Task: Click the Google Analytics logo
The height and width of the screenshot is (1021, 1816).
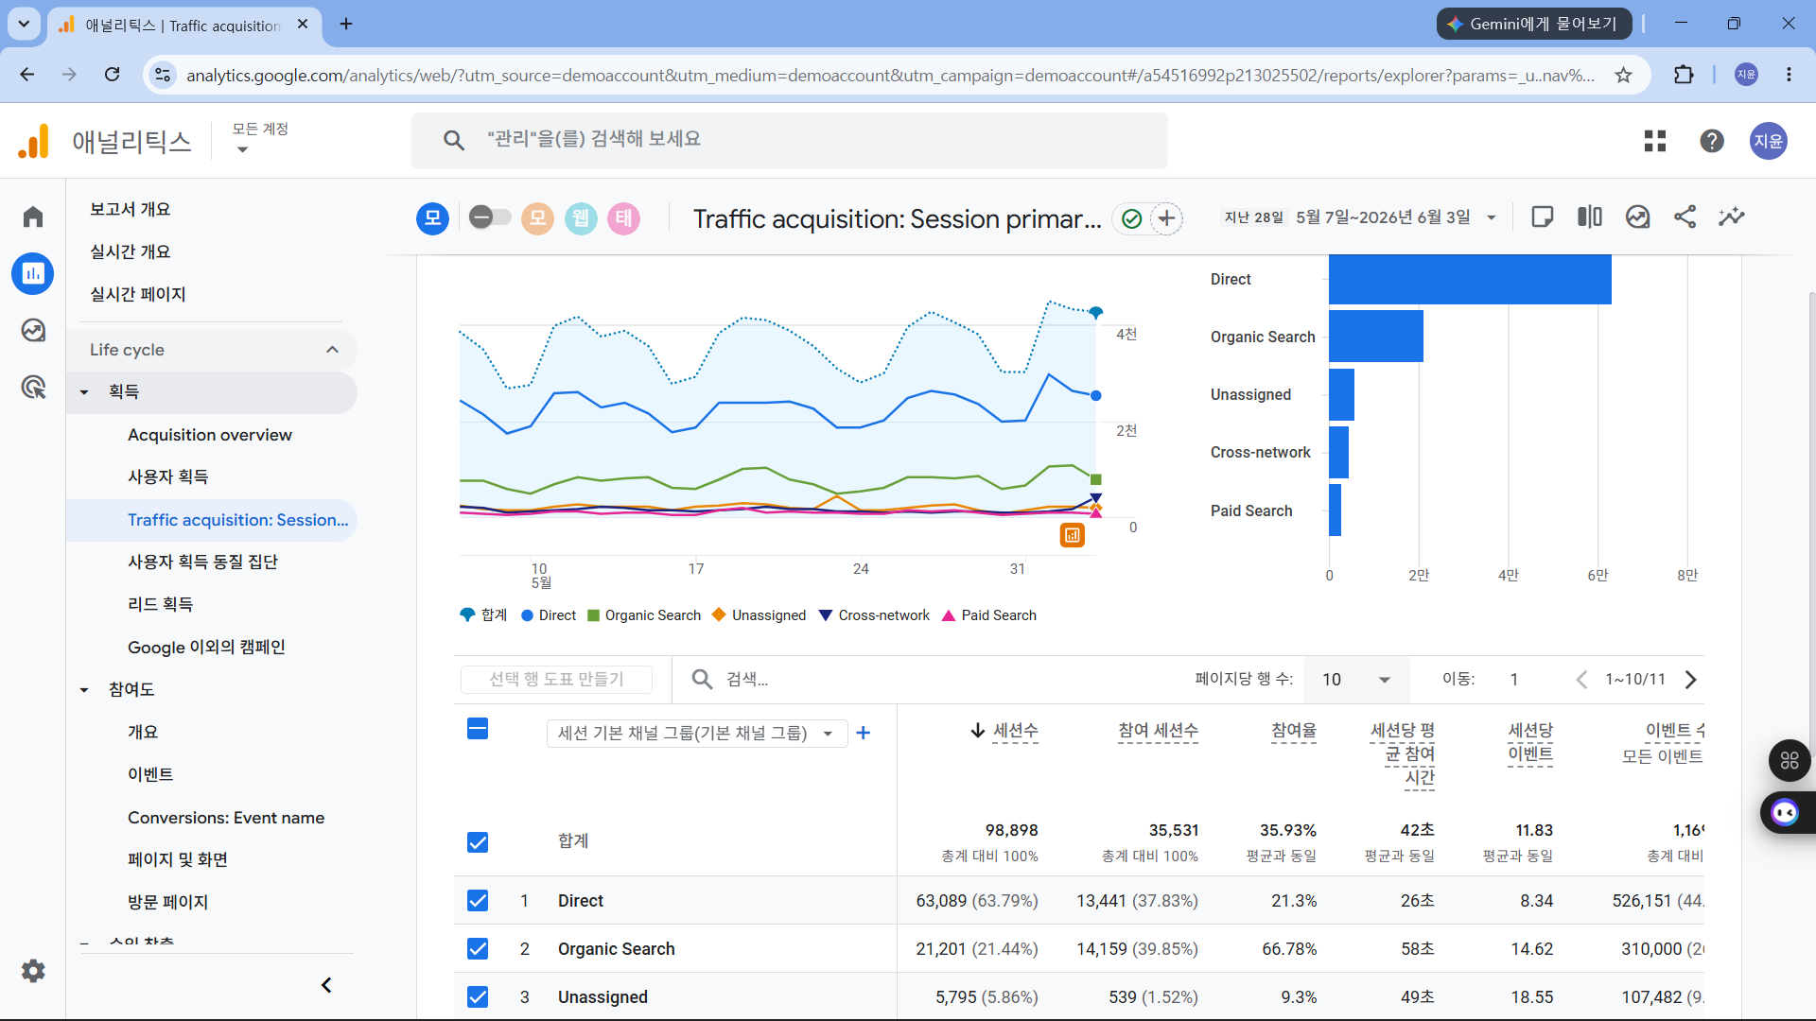Action: pyautogui.click(x=34, y=142)
